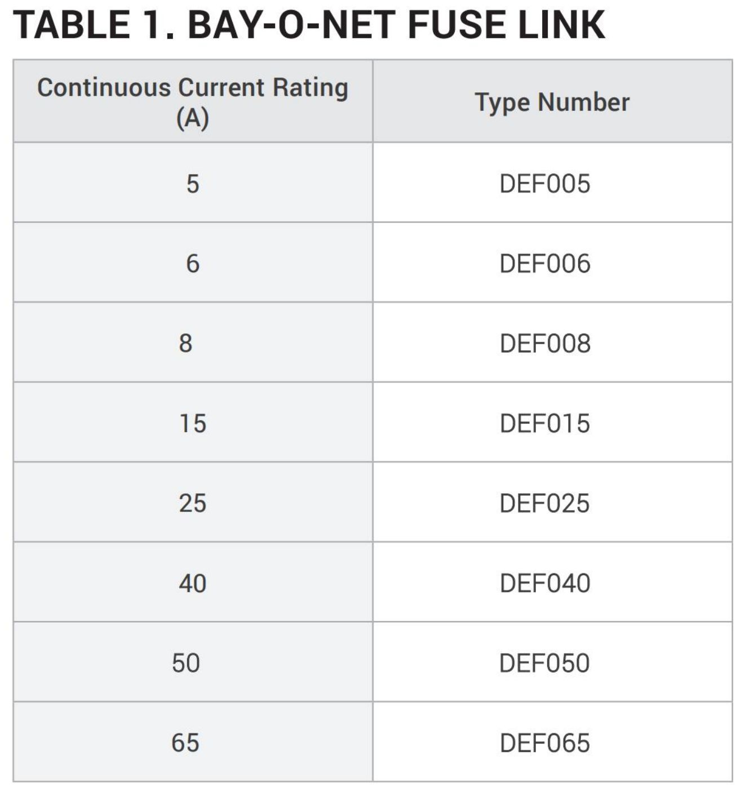
Task: Select type number DEF065
Action: tap(544, 744)
